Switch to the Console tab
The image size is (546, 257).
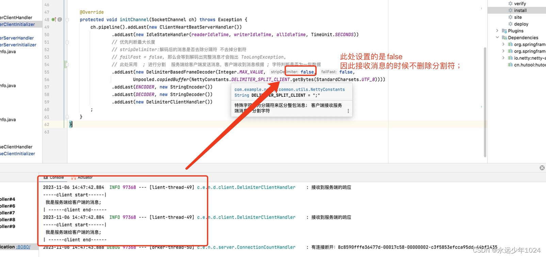tap(54, 177)
